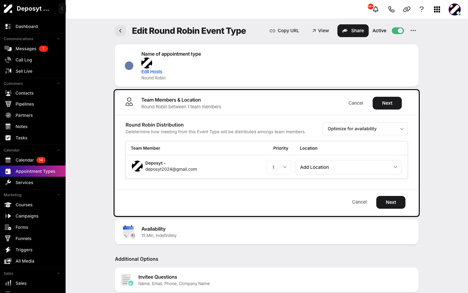Click the Deposyt team member avatar

pos(137,166)
